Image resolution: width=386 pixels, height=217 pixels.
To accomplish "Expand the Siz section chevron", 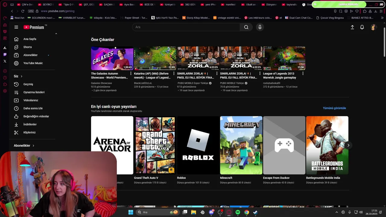I will [21, 76].
